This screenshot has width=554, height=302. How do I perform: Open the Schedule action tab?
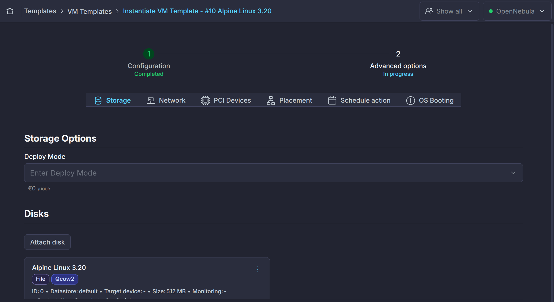tap(359, 100)
